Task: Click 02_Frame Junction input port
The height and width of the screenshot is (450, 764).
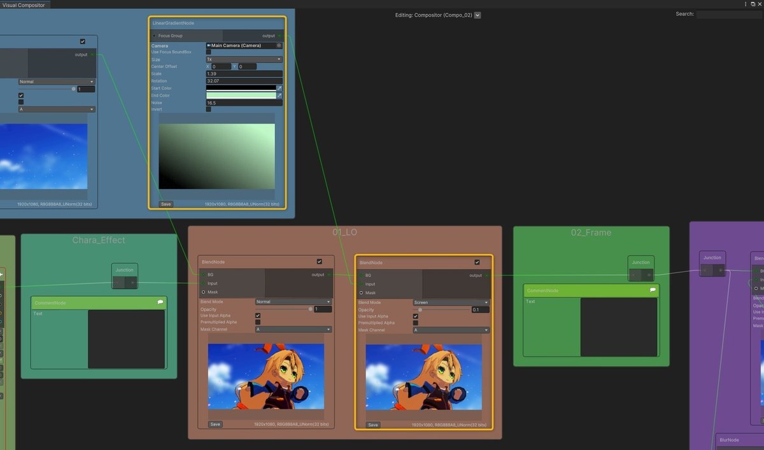Action: point(633,275)
